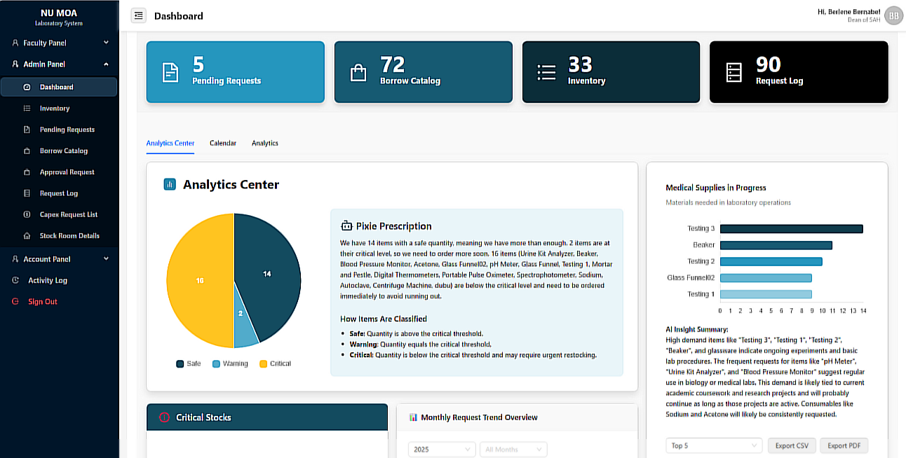Click the sidebar collapse hamburger icon

click(139, 15)
